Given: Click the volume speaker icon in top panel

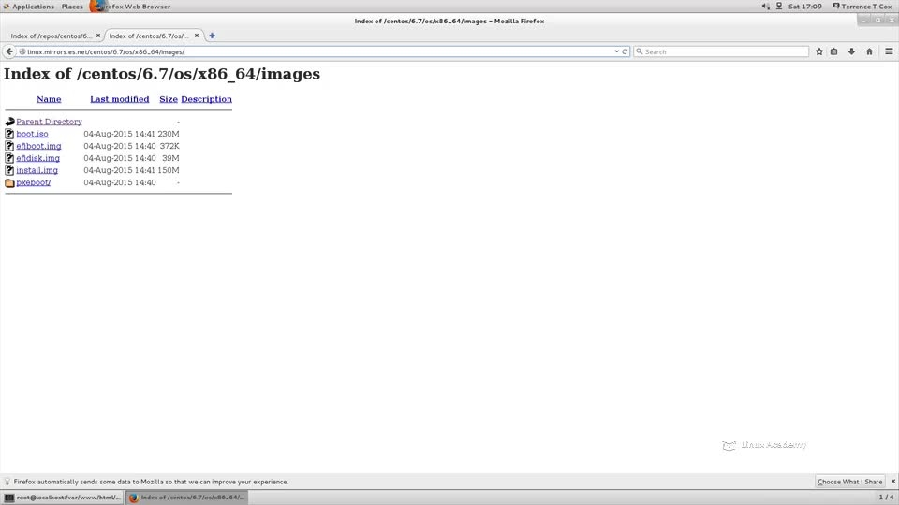Looking at the screenshot, I should [x=765, y=7].
